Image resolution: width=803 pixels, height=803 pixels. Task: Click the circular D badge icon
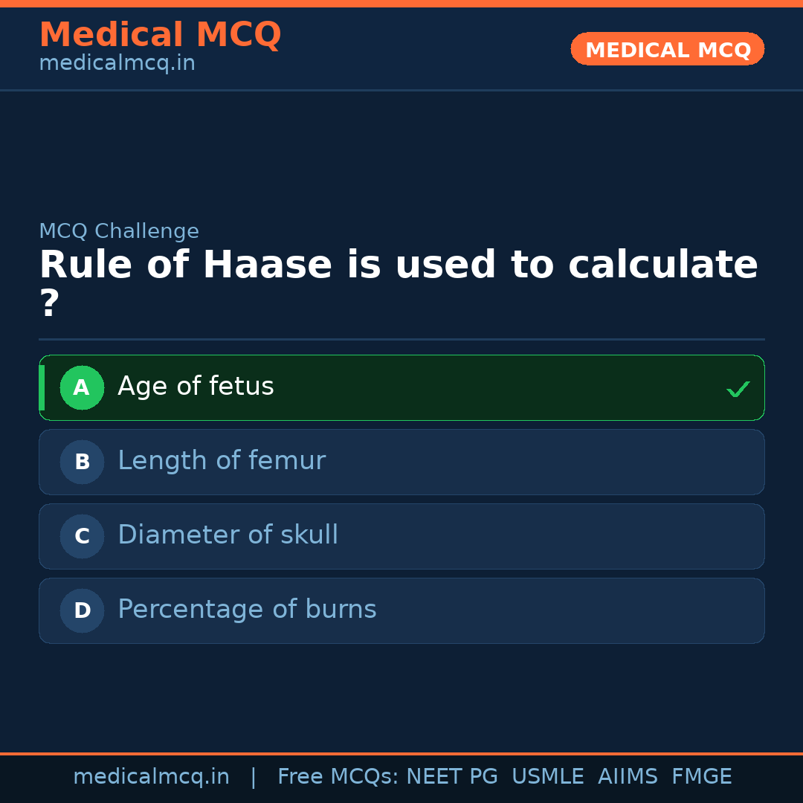82,610
